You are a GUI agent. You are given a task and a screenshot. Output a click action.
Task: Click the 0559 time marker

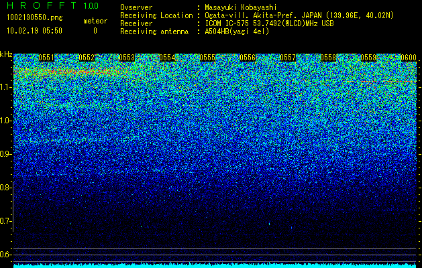[x=368, y=58]
